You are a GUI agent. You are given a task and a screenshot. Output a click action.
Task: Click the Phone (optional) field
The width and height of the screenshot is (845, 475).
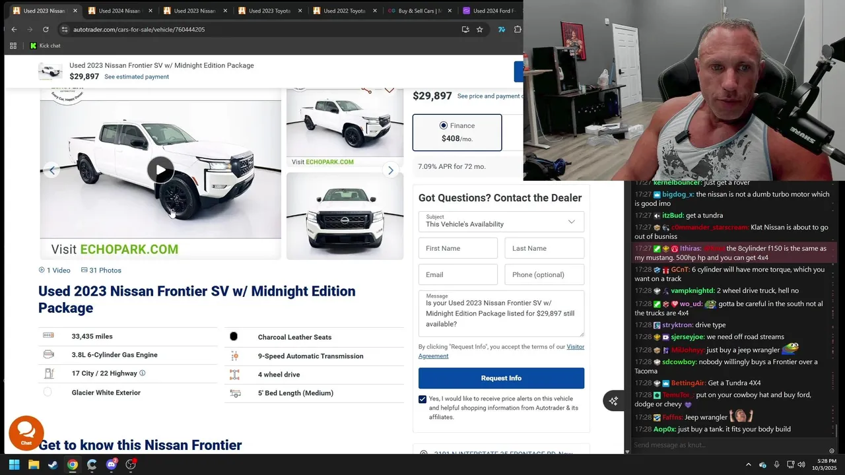click(545, 274)
